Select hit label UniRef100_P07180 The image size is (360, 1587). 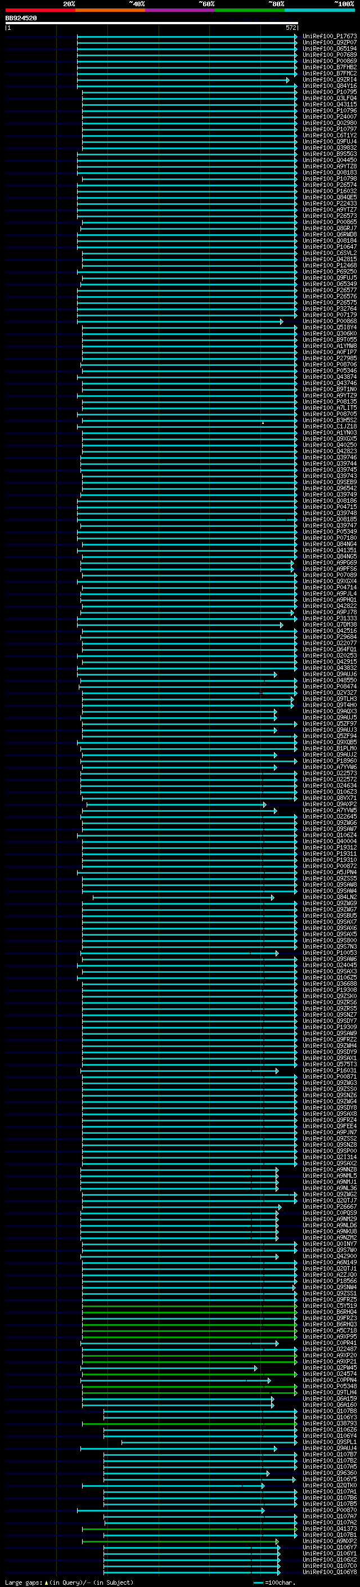coord(330,538)
